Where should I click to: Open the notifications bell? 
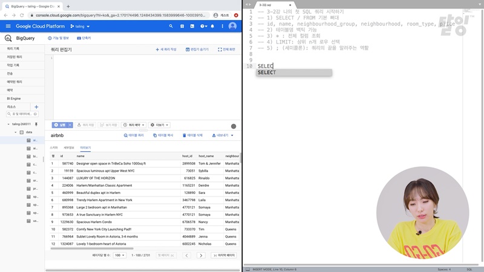click(x=212, y=26)
